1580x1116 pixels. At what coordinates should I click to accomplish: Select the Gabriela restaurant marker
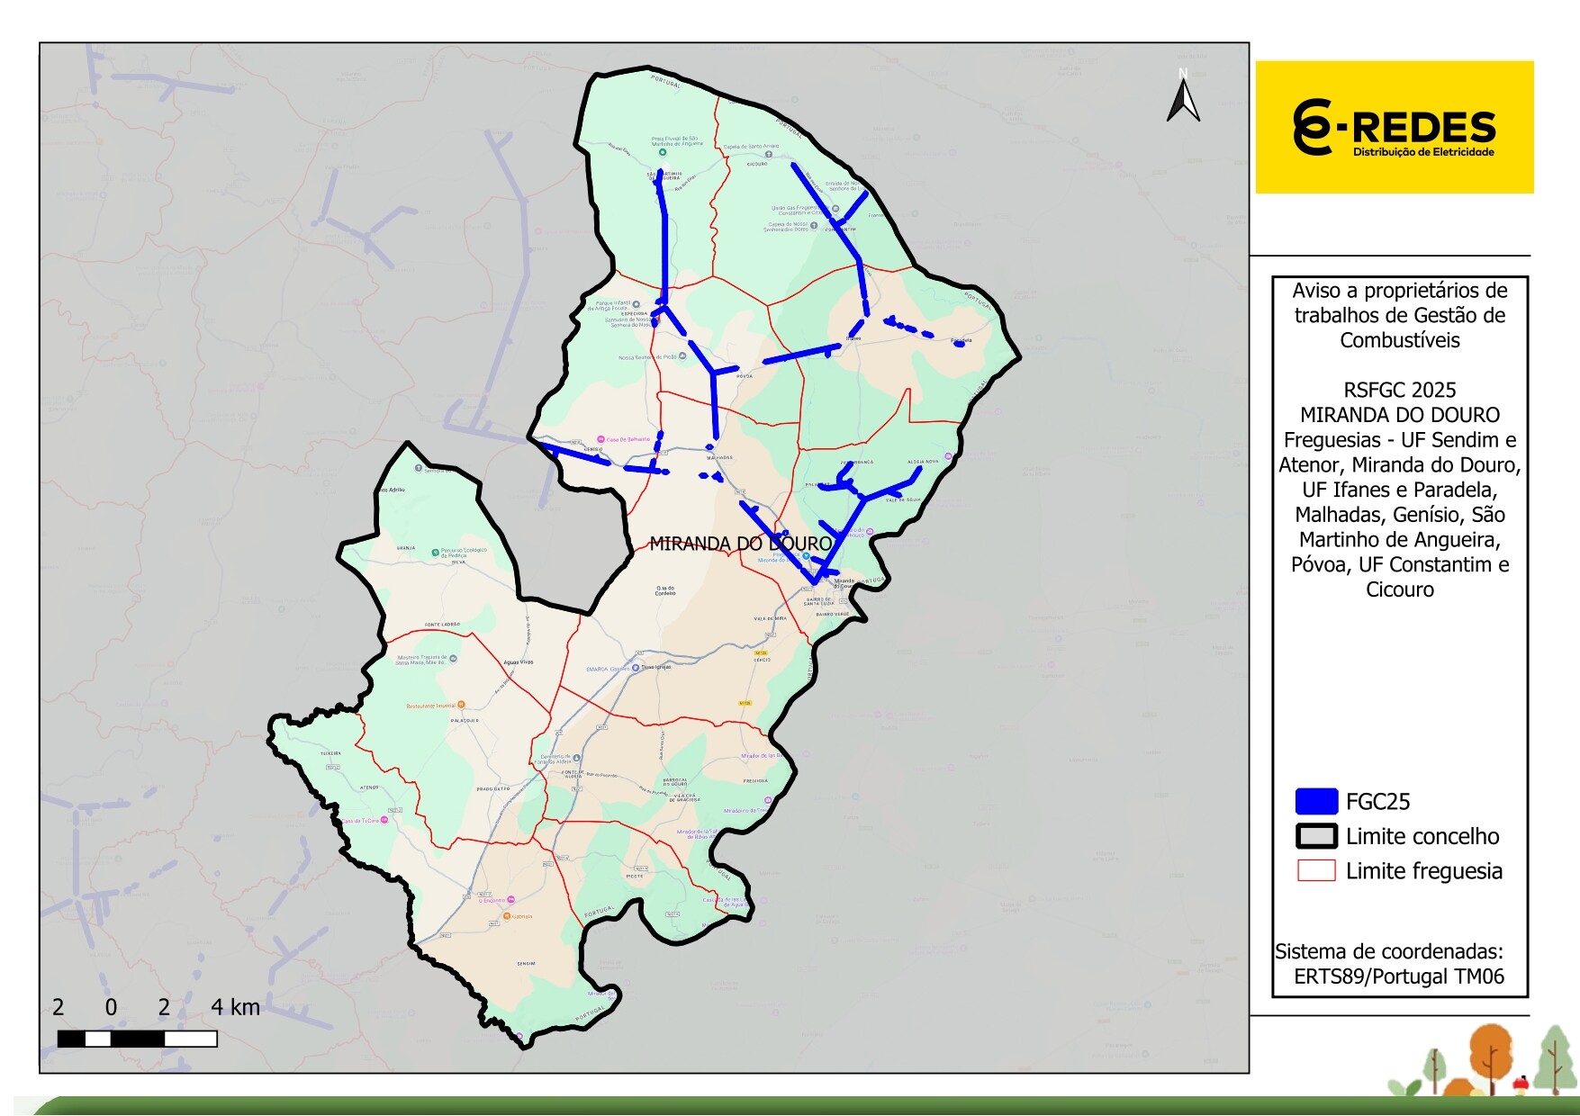(x=506, y=916)
